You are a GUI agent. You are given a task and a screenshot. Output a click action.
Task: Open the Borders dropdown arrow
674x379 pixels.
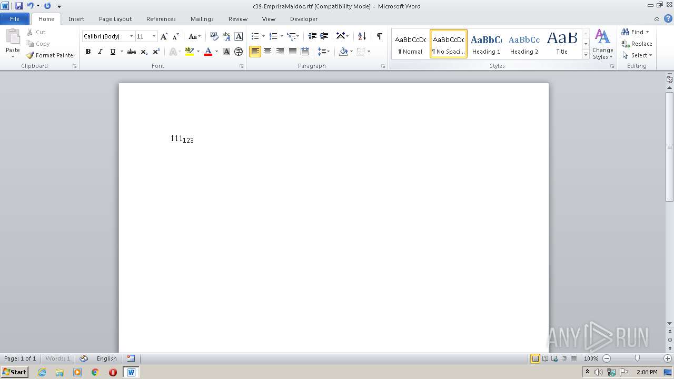pos(369,52)
